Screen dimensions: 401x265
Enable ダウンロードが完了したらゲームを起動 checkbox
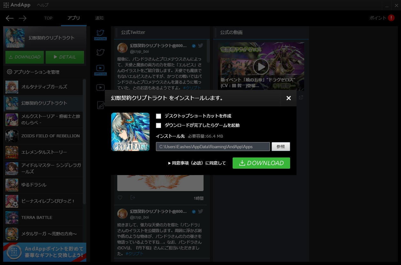pyautogui.click(x=158, y=125)
